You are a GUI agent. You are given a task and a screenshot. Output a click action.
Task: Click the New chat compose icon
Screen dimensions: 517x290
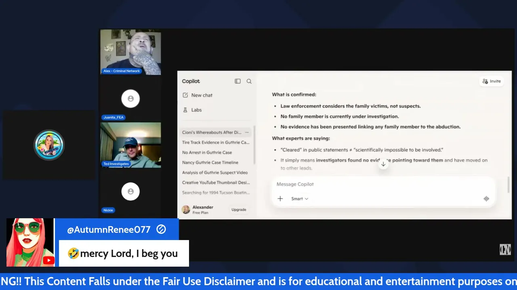pos(185,95)
